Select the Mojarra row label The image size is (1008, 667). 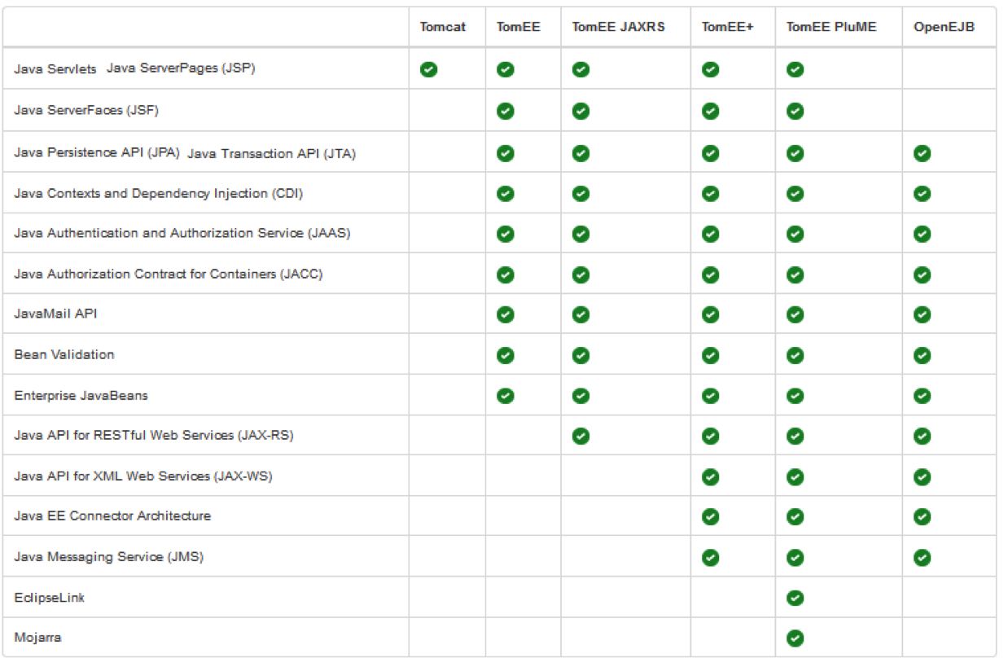coord(37,638)
